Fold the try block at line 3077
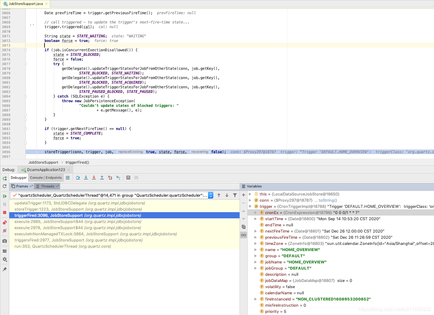The height and width of the screenshot is (315, 434). (26, 64)
